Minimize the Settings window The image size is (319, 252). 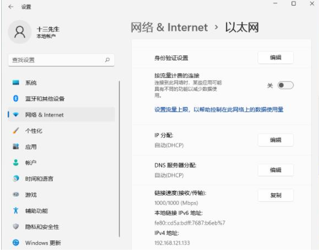click(x=275, y=3)
